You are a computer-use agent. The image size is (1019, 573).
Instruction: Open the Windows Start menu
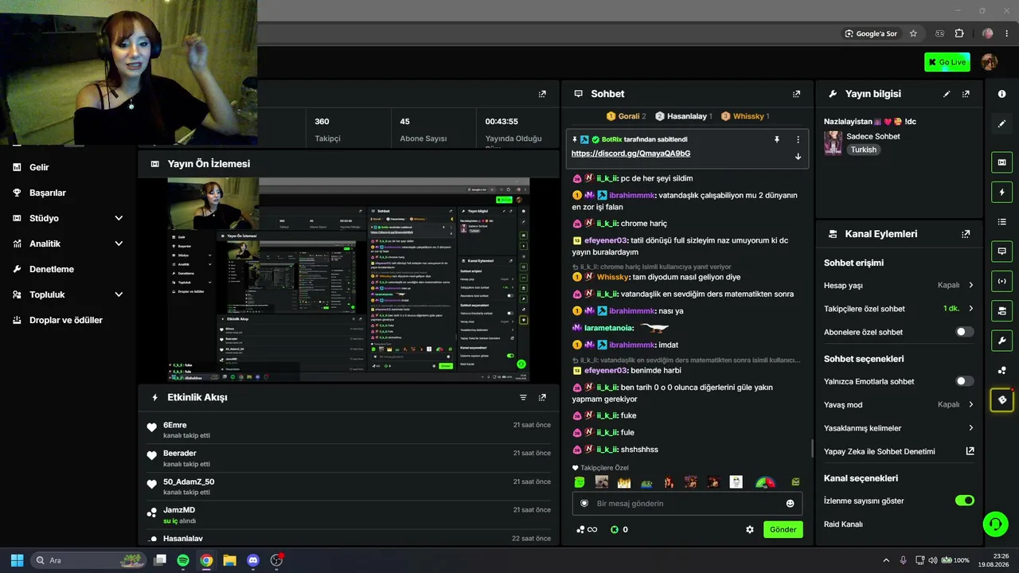[x=17, y=560]
